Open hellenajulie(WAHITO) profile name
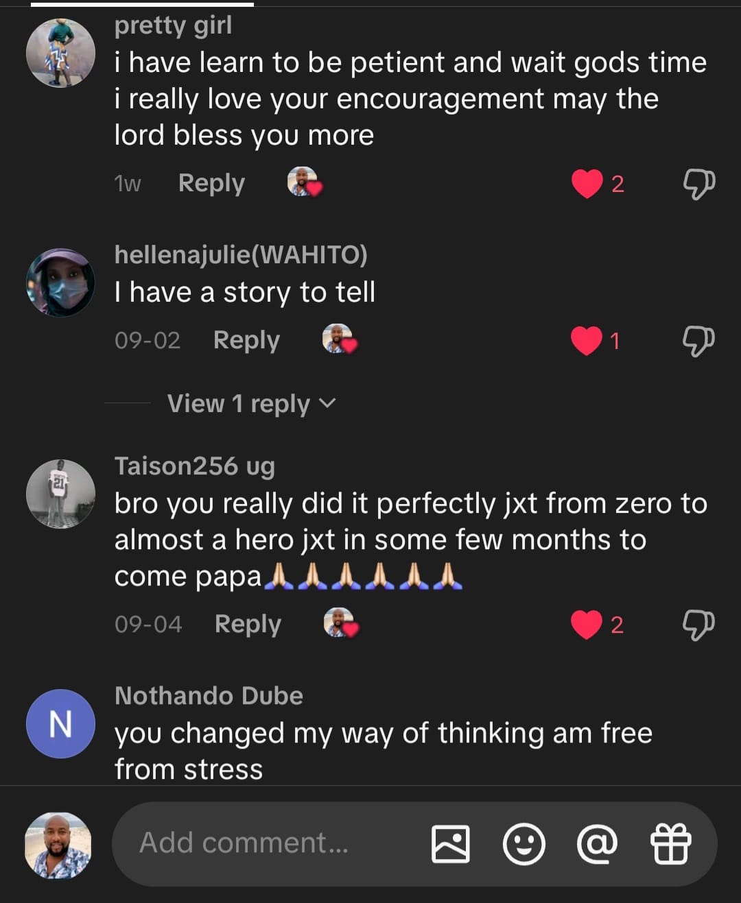This screenshot has height=903, width=741. [241, 255]
